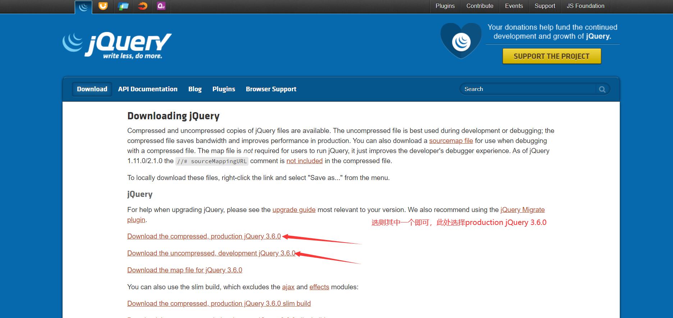Viewport: 673px width, 318px height.
Task: Open the jQuery project icon in top bar
Action: tap(83, 6)
